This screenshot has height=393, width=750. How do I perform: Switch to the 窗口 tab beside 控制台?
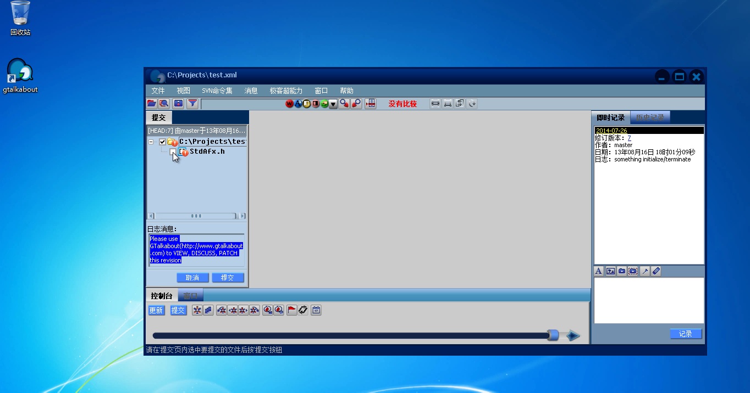191,296
